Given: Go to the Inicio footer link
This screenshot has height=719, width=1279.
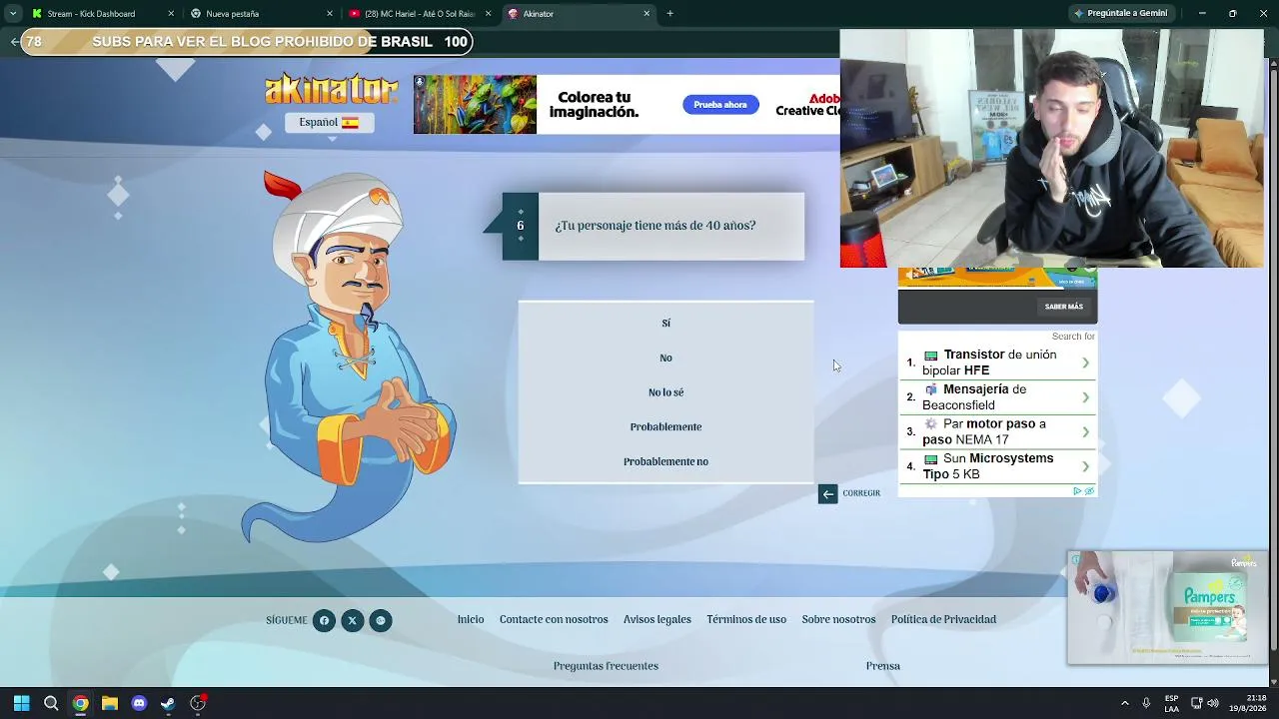Looking at the screenshot, I should pos(471,620).
